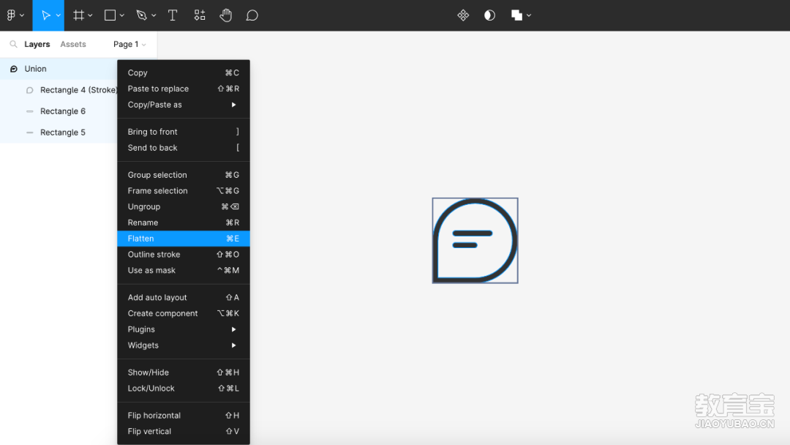The image size is (790, 445).
Task: Select the Pen tool
Action: [x=142, y=15]
